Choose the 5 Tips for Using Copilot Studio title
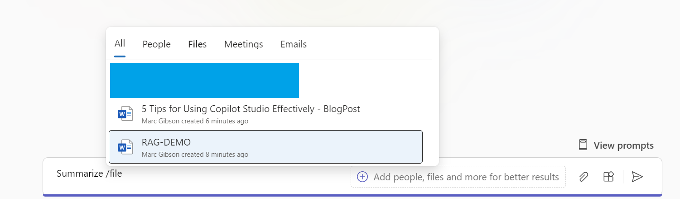 251,109
